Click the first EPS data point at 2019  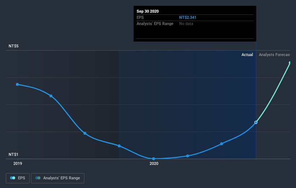[17, 84]
